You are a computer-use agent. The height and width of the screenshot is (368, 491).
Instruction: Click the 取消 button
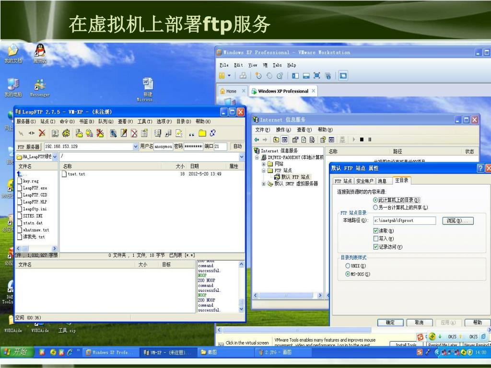coord(419,322)
